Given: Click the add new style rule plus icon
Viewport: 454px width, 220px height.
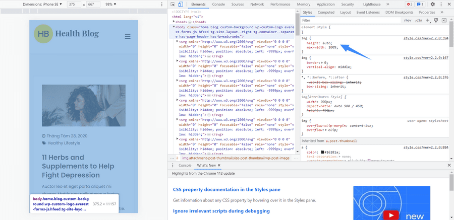Looking at the screenshot, I should pos(428,21).
